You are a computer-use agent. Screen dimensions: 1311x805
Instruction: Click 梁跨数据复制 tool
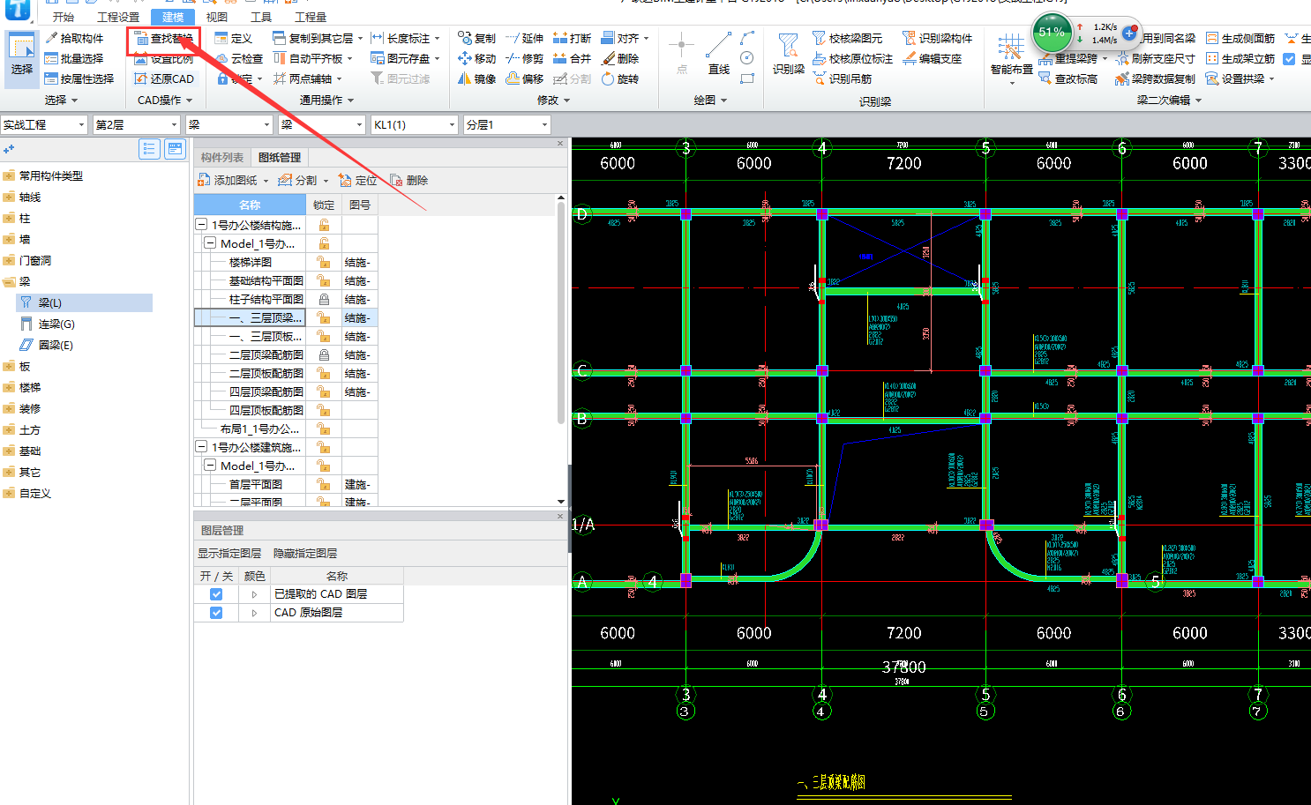coord(1156,78)
